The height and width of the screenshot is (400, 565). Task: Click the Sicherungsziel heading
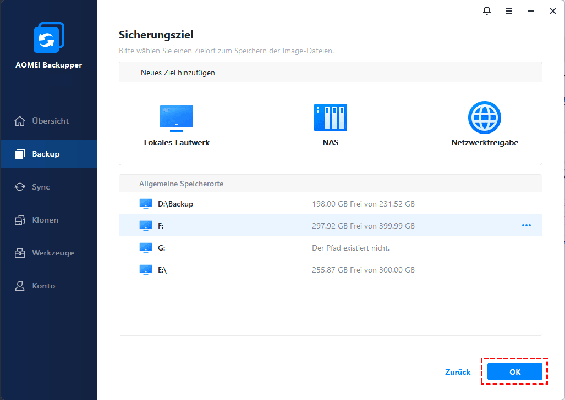click(156, 35)
